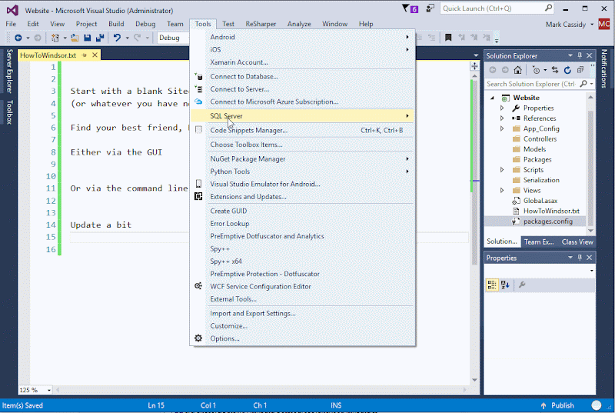Switch to the Class View tab
Screen dimensions: 615x413
(577, 241)
